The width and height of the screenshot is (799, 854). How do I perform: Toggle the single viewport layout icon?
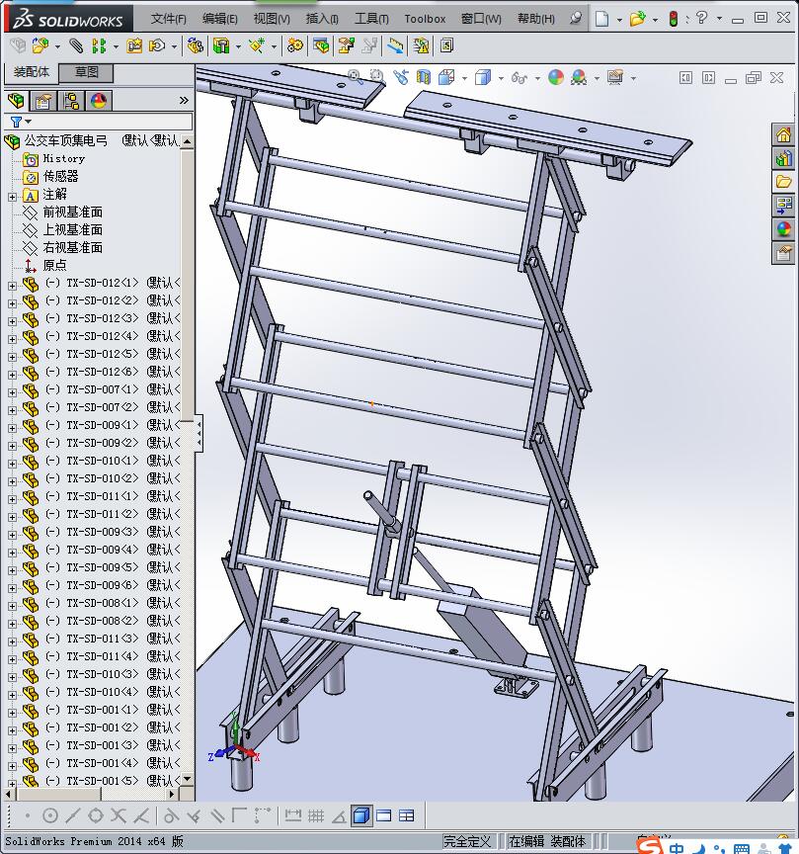(384, 815)
